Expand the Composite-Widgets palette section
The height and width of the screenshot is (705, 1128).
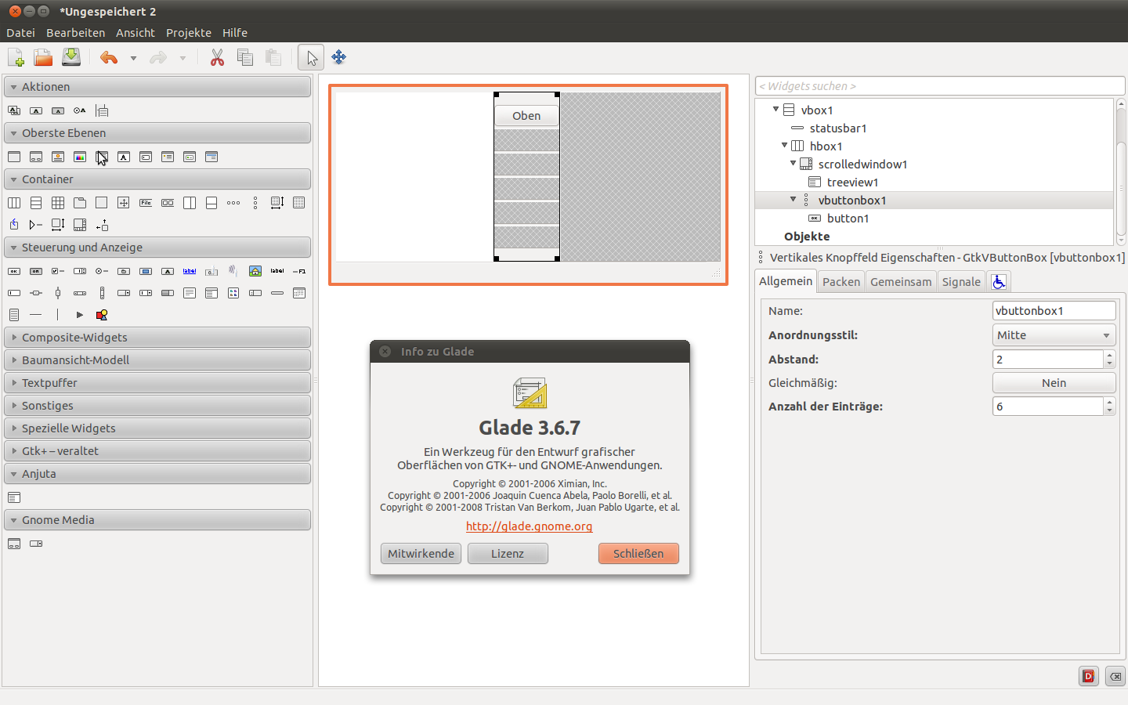click(74, 338)
